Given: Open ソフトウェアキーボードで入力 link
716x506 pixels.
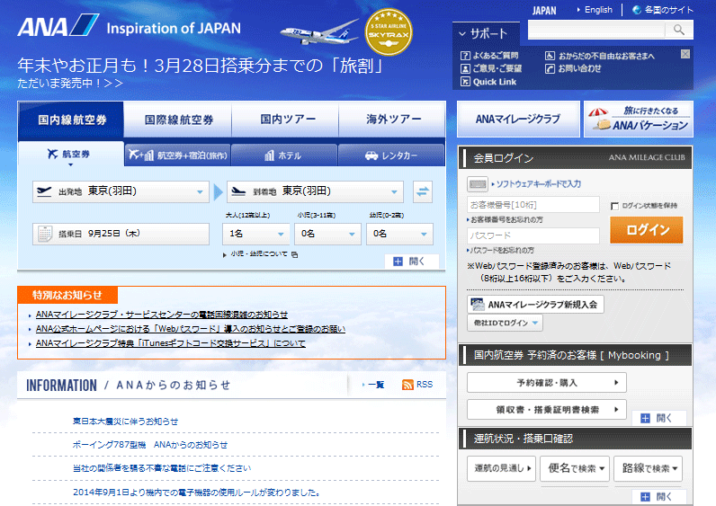Looking at the screenshot, I should click(x=539, y=184).
